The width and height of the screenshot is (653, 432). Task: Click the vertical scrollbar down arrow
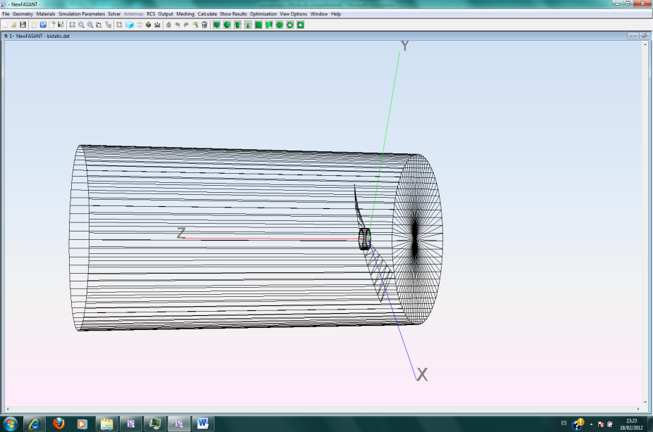(645, 402)
